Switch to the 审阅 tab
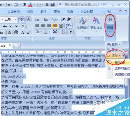 (x=57, y=11)
